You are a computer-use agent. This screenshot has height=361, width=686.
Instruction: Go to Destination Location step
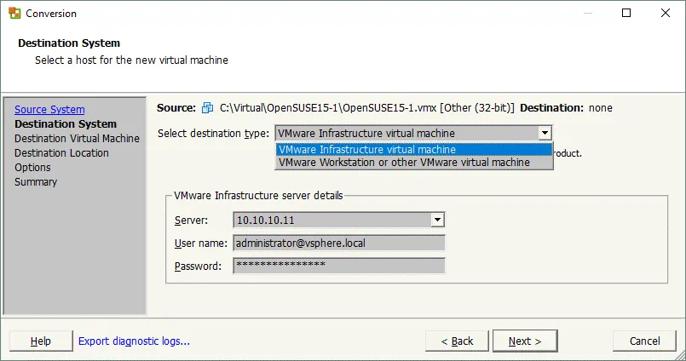tap(61, 153)
